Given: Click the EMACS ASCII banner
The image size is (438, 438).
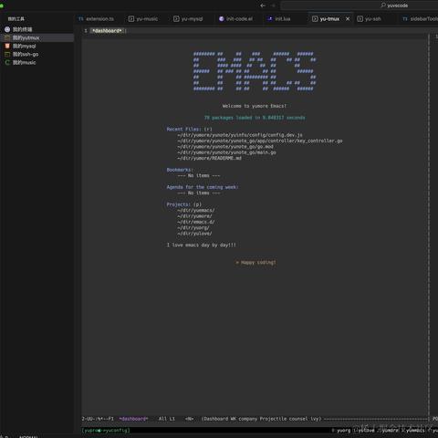Looking at the screenshot, I should [x=255, y=71].
